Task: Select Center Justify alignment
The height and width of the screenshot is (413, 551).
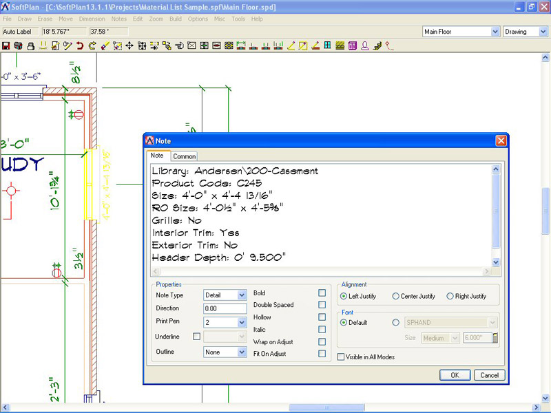Action: (395, 297)
